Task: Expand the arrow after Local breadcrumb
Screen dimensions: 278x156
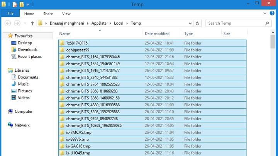Action: coord(127,23)
